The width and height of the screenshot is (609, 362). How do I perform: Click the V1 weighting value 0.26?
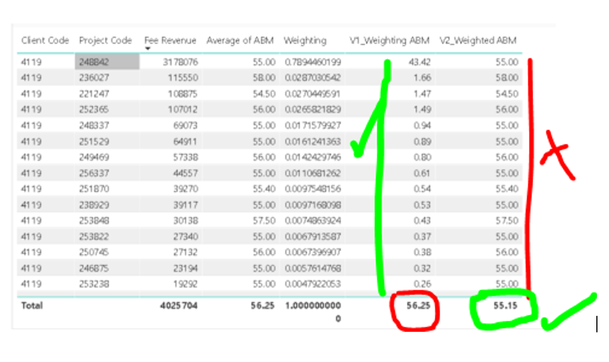click(x=422, y=284)
